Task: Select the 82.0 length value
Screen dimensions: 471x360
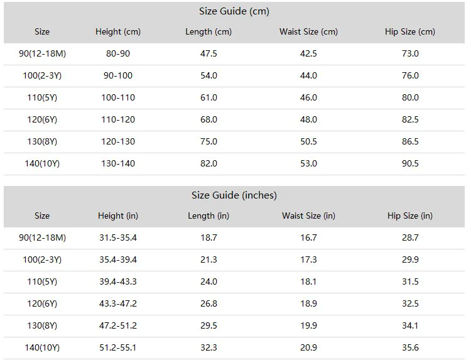Action: point(208,163)
